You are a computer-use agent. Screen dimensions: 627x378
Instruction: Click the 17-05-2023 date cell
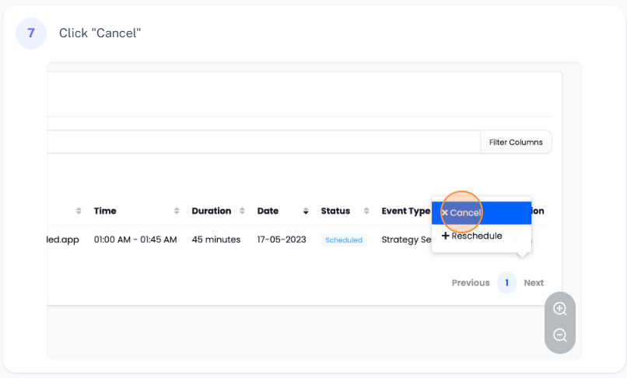282,240
